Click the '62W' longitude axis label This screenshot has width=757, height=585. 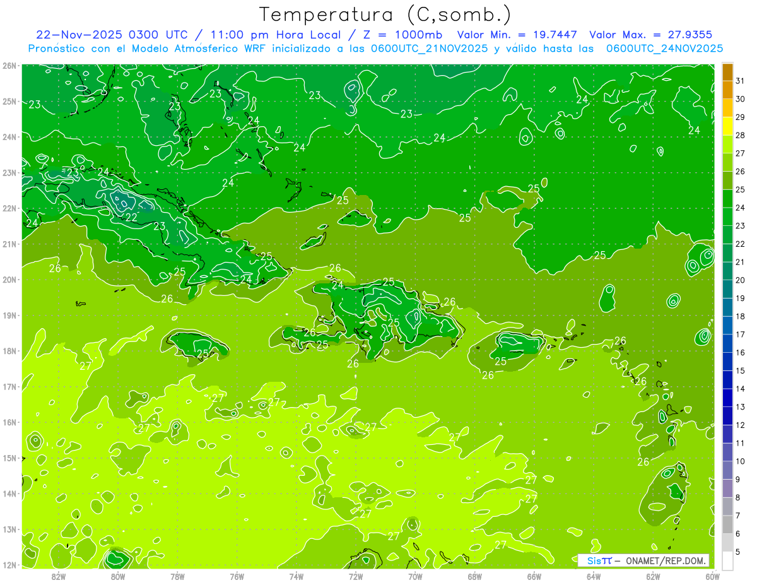pos(653,576)
